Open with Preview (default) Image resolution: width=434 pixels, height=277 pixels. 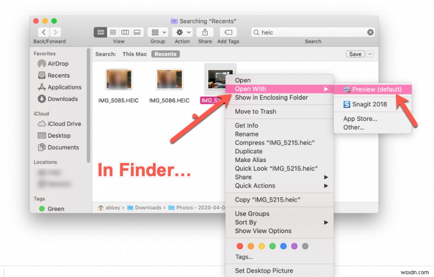373,89
